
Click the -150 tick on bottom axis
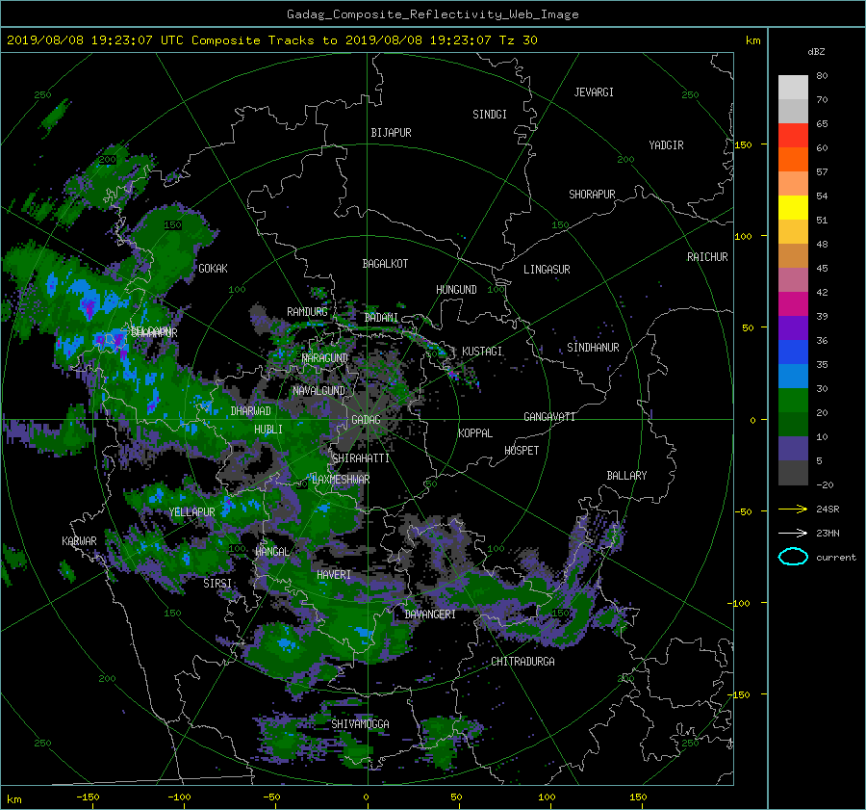pyautogui.click(x=88, y=797)
